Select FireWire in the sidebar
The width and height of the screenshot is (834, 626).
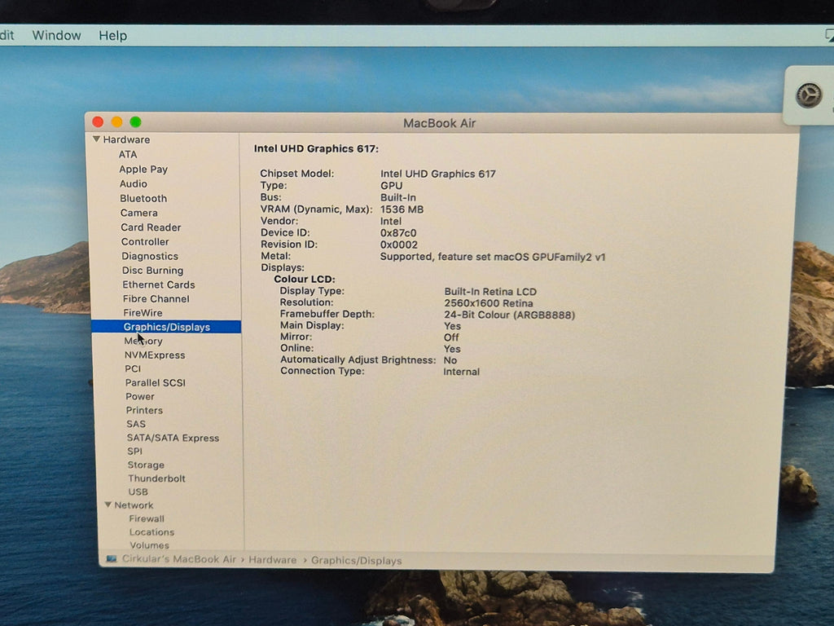pos(143,313)
